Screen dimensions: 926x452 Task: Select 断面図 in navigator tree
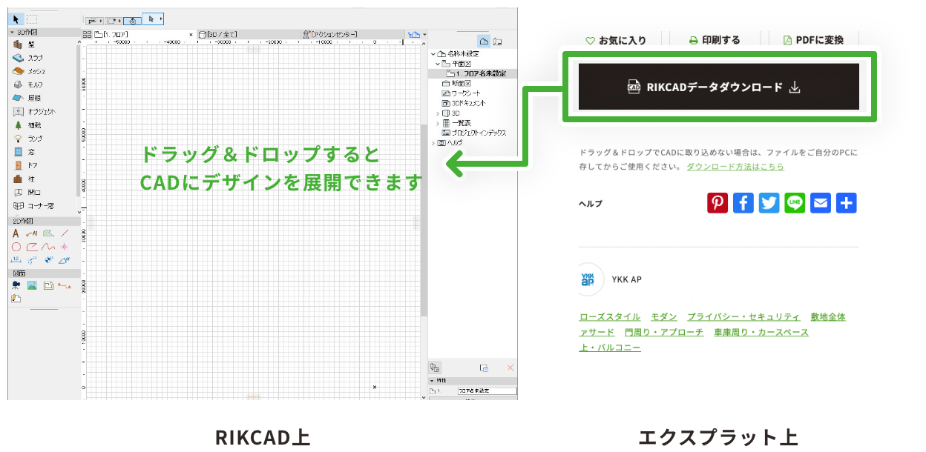coord(456,84)
